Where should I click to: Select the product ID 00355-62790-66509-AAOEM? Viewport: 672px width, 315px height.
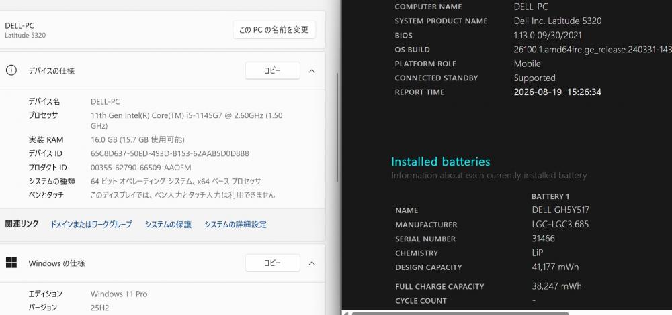click(x=141, y=168)
